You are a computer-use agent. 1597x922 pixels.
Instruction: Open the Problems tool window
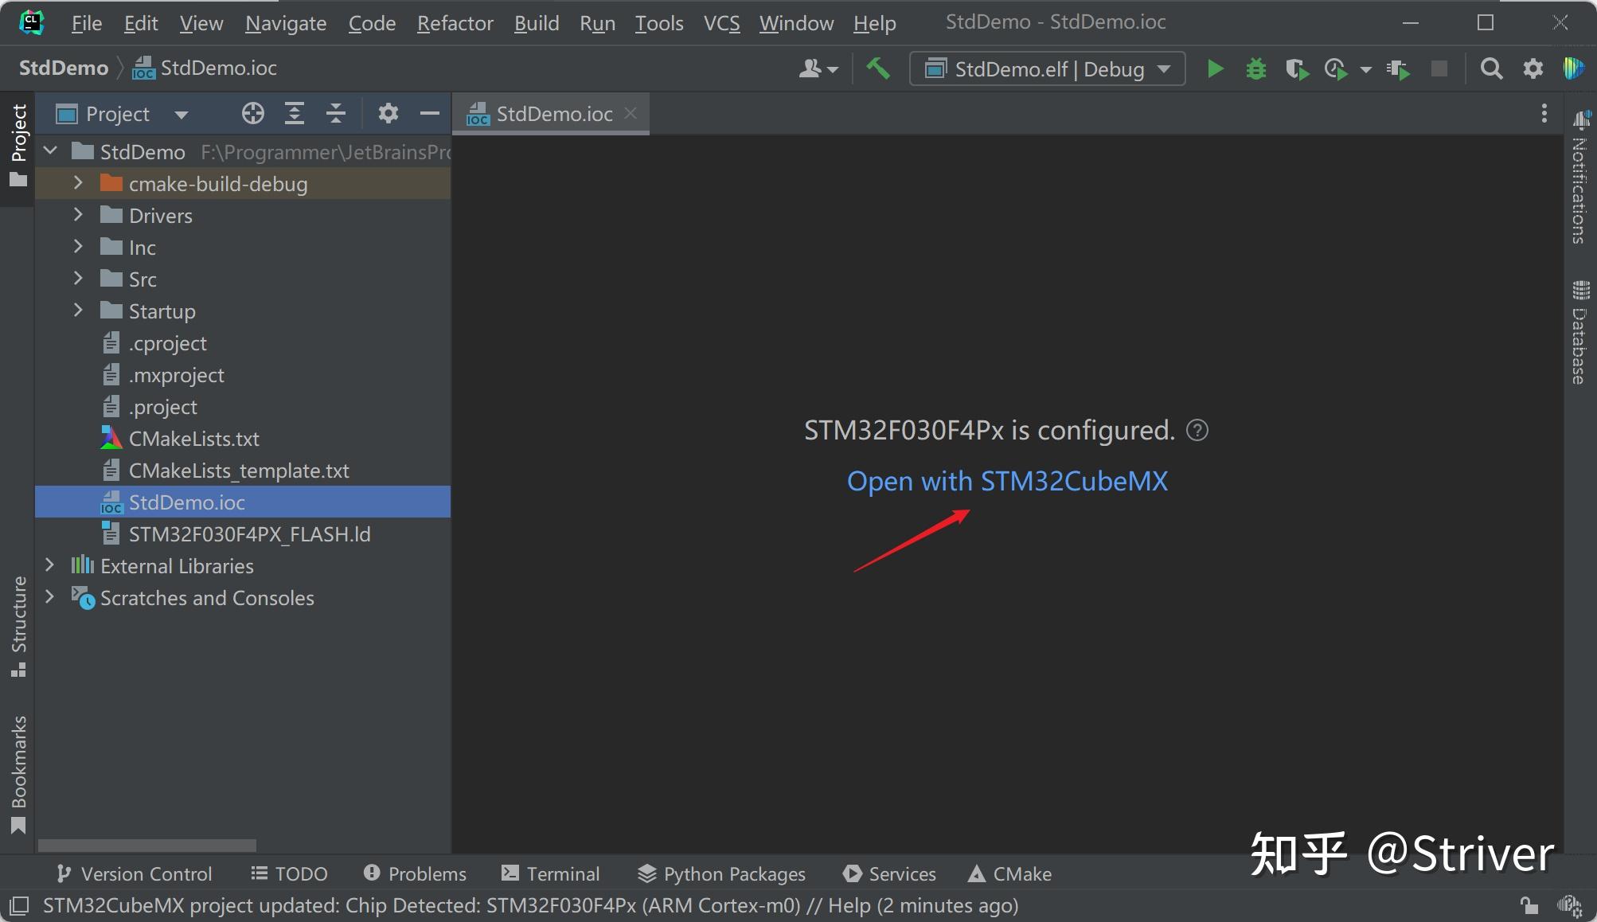pos(415,873)
